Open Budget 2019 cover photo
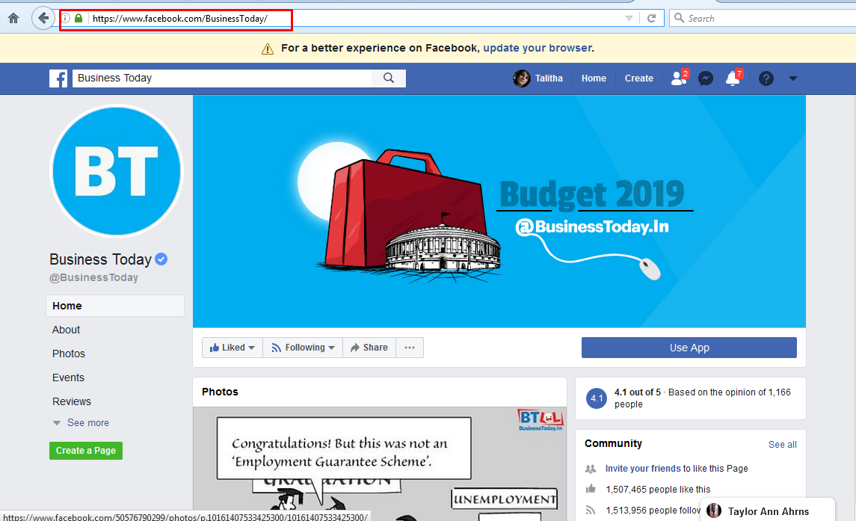 [x=499, y=212]
